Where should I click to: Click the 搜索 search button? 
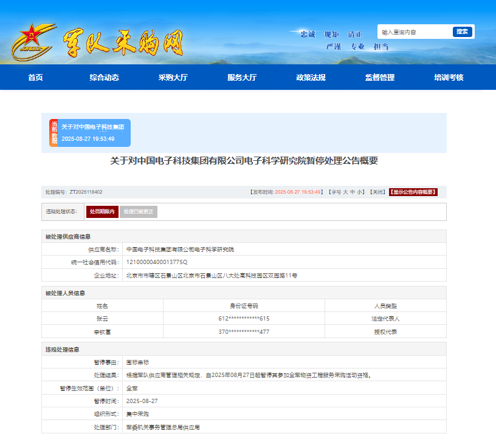click(x=462, y=32)
